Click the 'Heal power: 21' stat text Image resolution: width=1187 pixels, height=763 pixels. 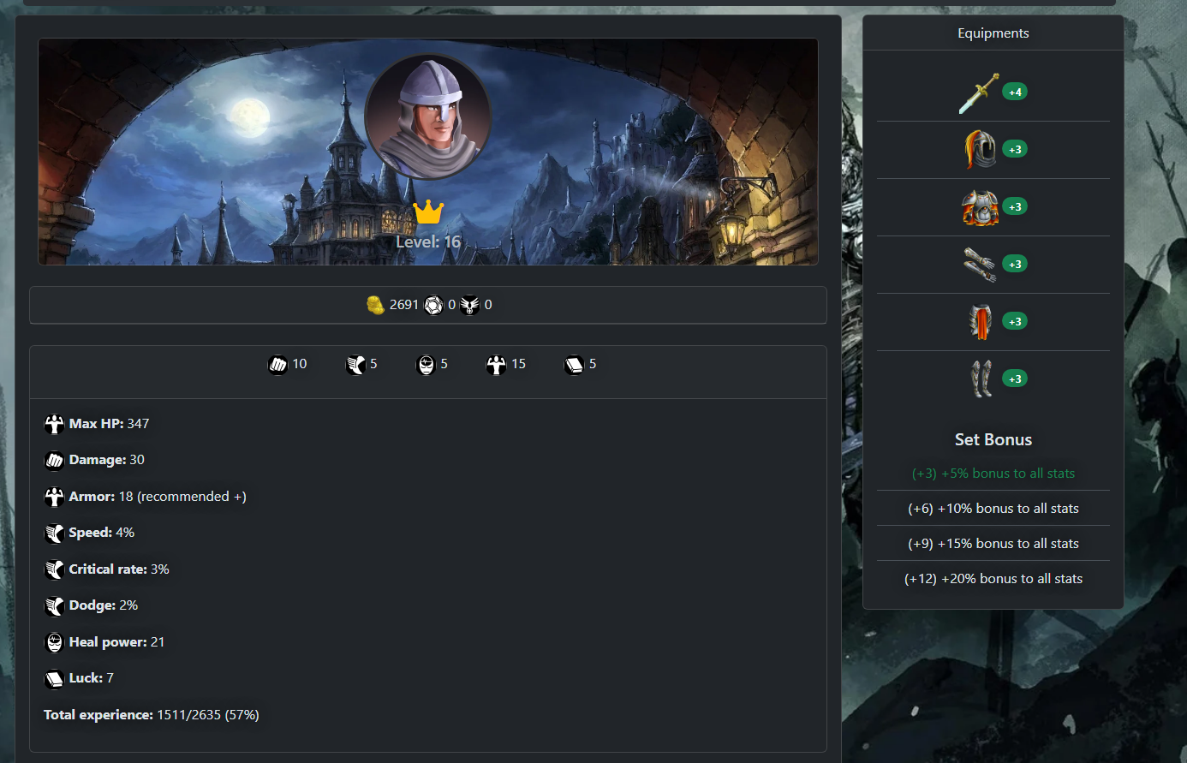click(116, 642)
